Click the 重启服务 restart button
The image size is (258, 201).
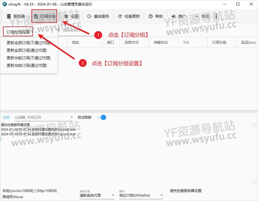(x=98, y=16)
